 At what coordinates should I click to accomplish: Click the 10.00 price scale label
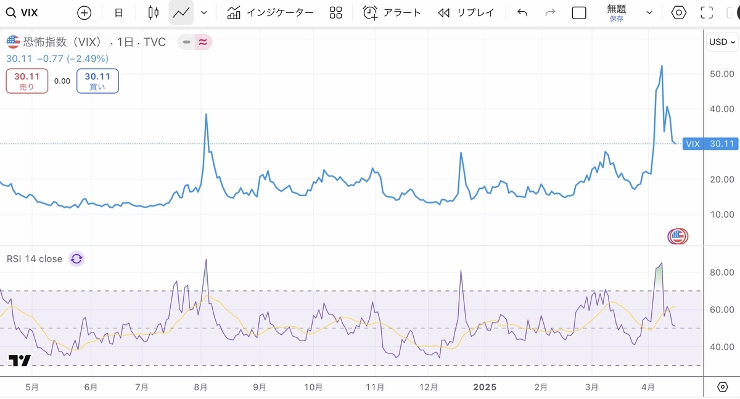(x=722, y=214)
